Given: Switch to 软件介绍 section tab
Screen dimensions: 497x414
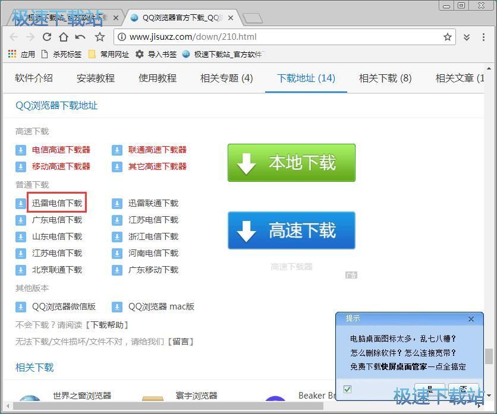Looking at the screenshot, I should [x=34, y=78].
